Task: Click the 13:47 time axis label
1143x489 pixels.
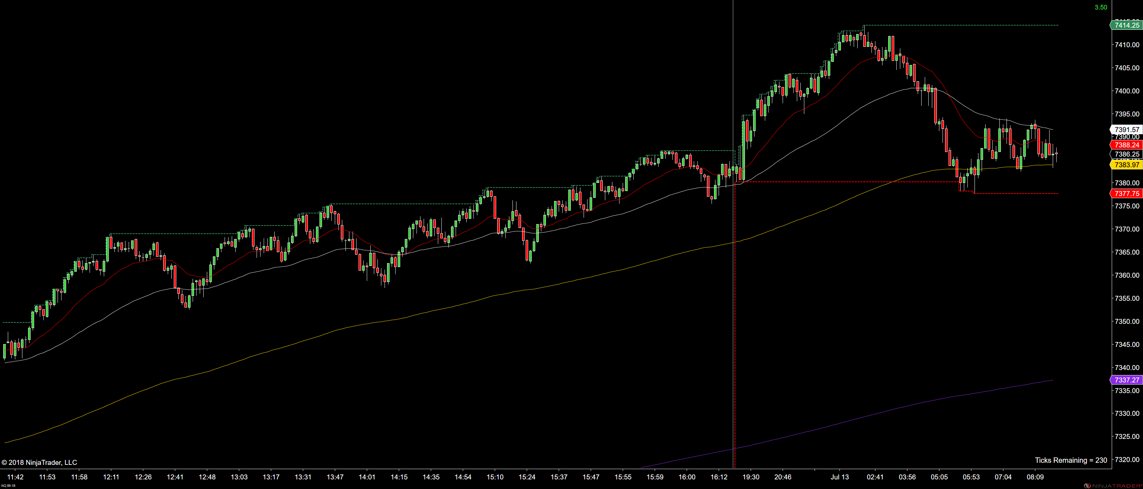Action: click(x=335, y=477)
